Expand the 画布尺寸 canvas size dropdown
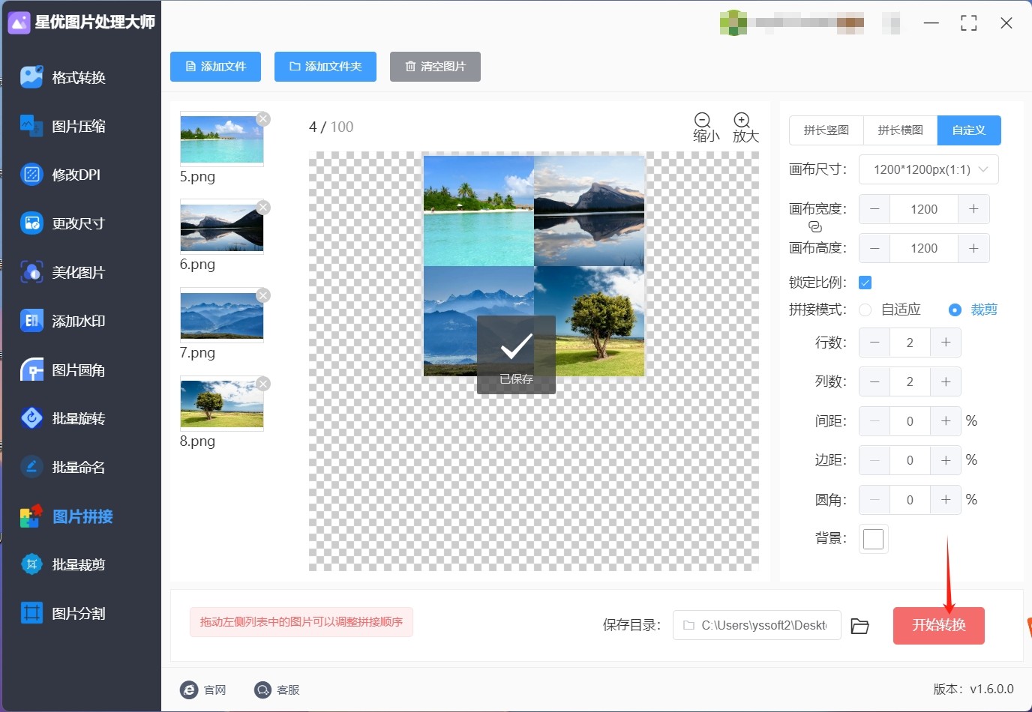This screenshot has width=1032, height=712. click(x=928, y=170)
